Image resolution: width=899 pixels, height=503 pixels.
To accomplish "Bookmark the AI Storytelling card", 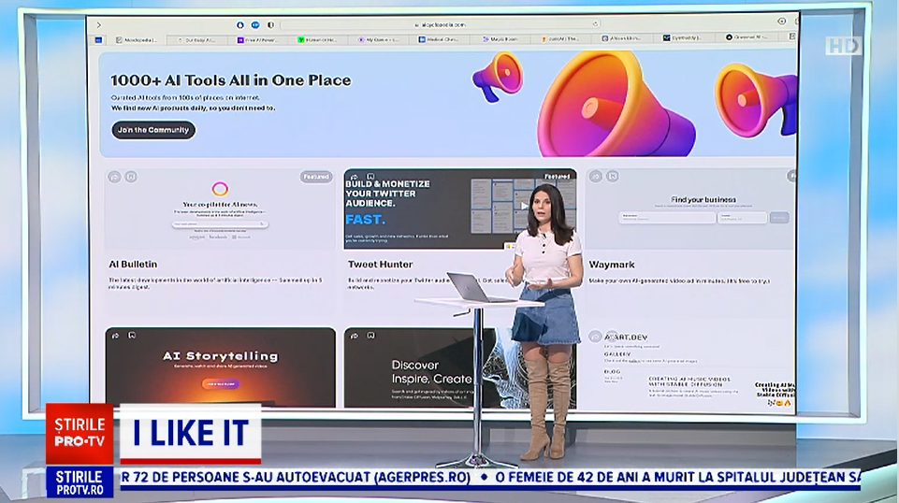I will coord(132,335).
